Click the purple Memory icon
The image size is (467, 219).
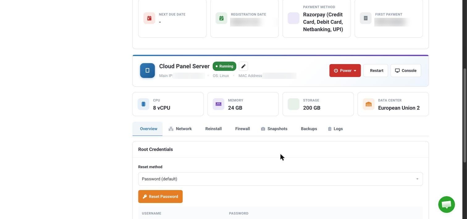[x=218, y=104]
